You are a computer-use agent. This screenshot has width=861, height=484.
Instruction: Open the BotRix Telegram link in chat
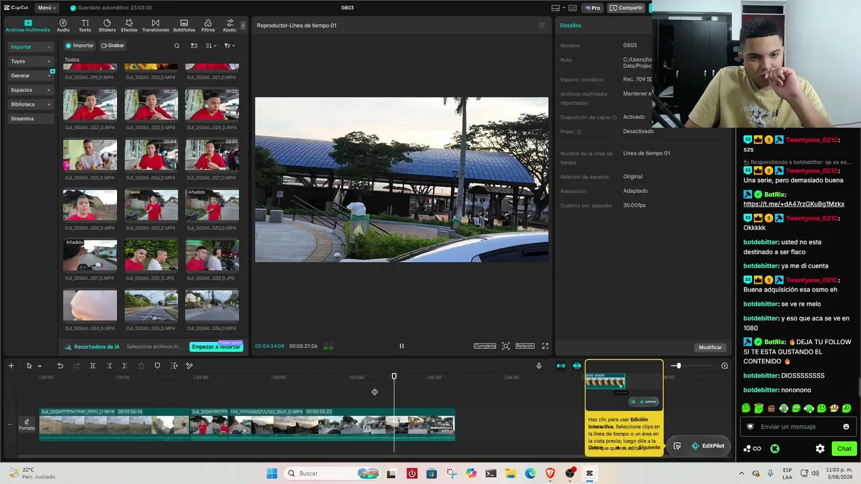tap(794, 204)
